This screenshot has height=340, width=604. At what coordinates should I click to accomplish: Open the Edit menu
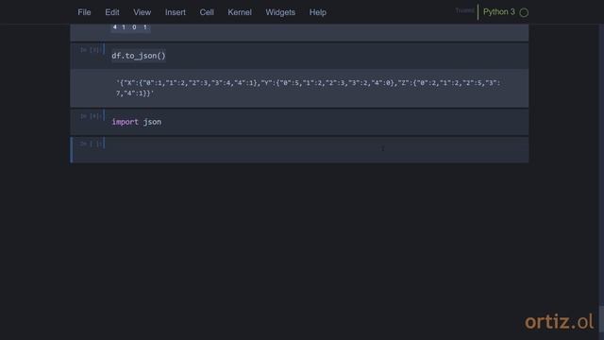click(112, 12)
